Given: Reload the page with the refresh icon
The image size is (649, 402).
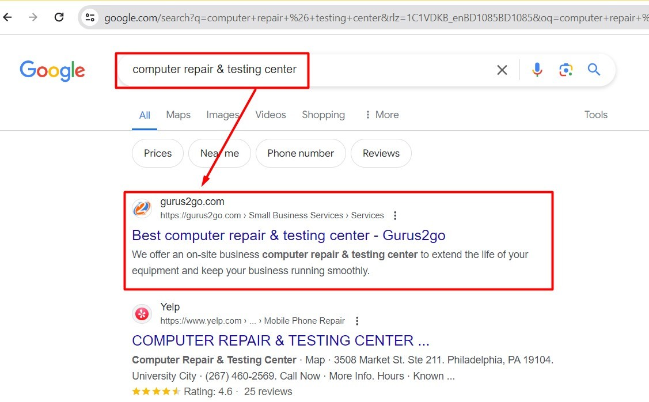Looking at the screenshot, I should (x=59, y=17).
